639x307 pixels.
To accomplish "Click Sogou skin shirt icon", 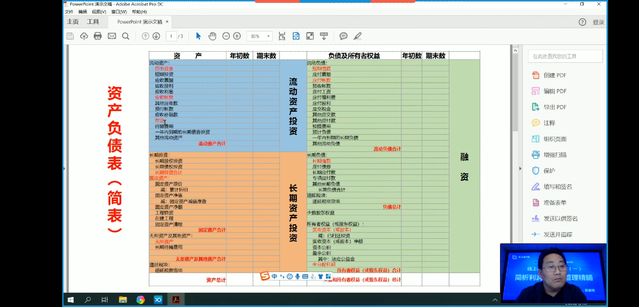I will (321, 276).
